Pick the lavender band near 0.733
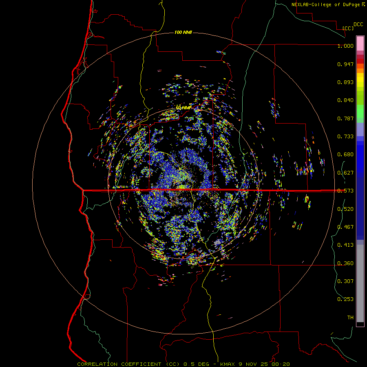367x367 pixels. (360, 129)
